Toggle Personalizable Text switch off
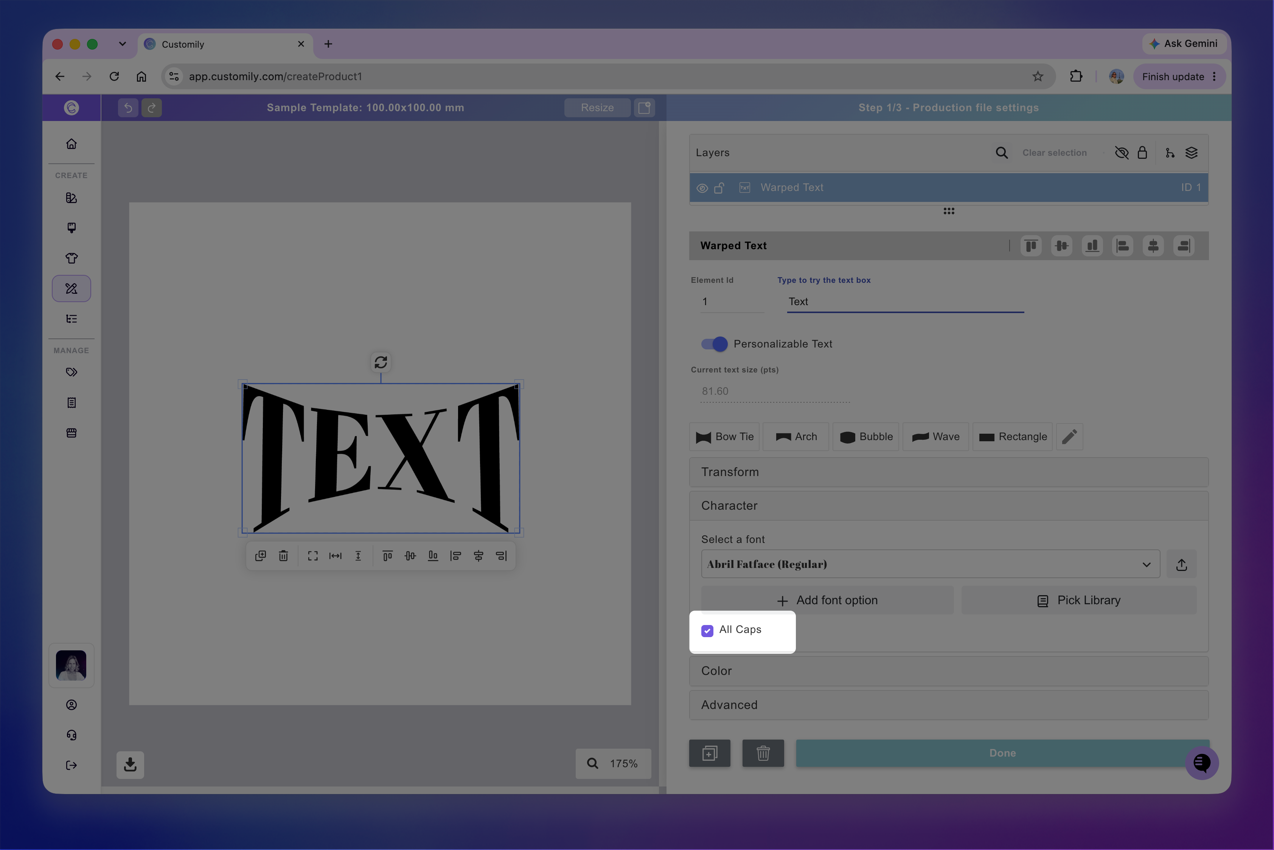Screen dimensions: 1274x850 714,344
